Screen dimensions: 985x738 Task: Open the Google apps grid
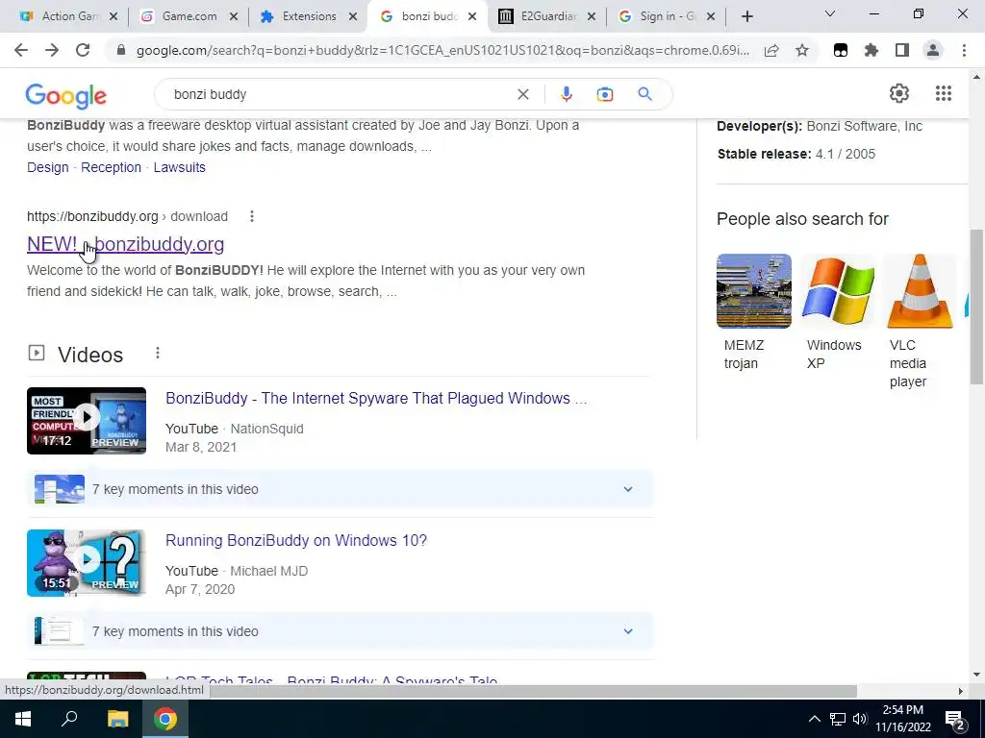point(943,93)
